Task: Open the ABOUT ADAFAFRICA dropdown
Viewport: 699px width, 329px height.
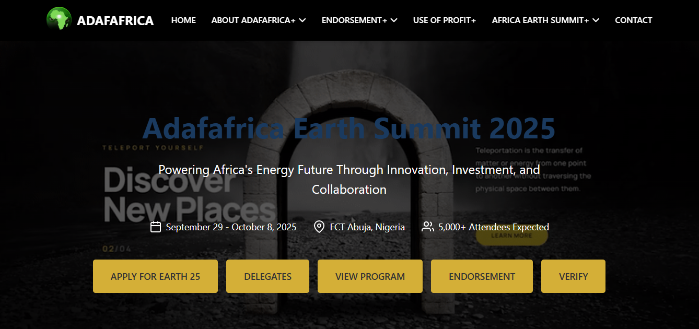Action: pos(258,20)
